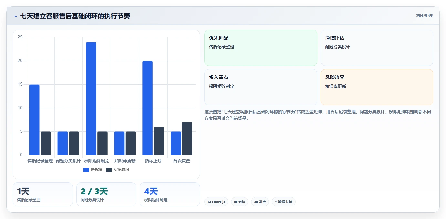Open the 投入重点 matrix card

(x=261, y=87)
